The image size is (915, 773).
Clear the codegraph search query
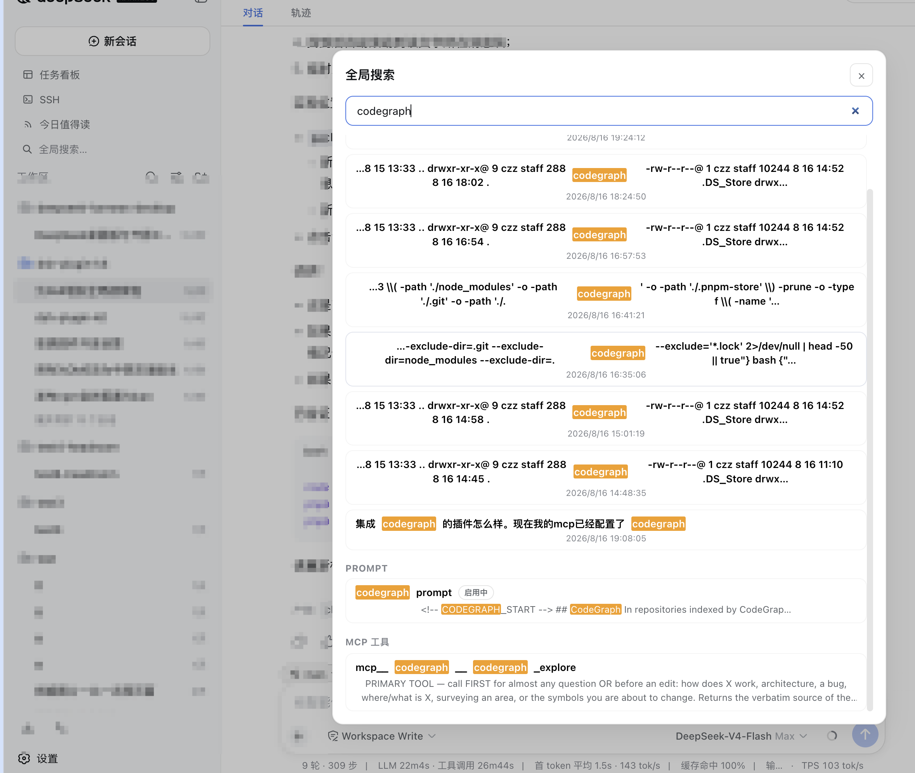(x=855, y=111)
